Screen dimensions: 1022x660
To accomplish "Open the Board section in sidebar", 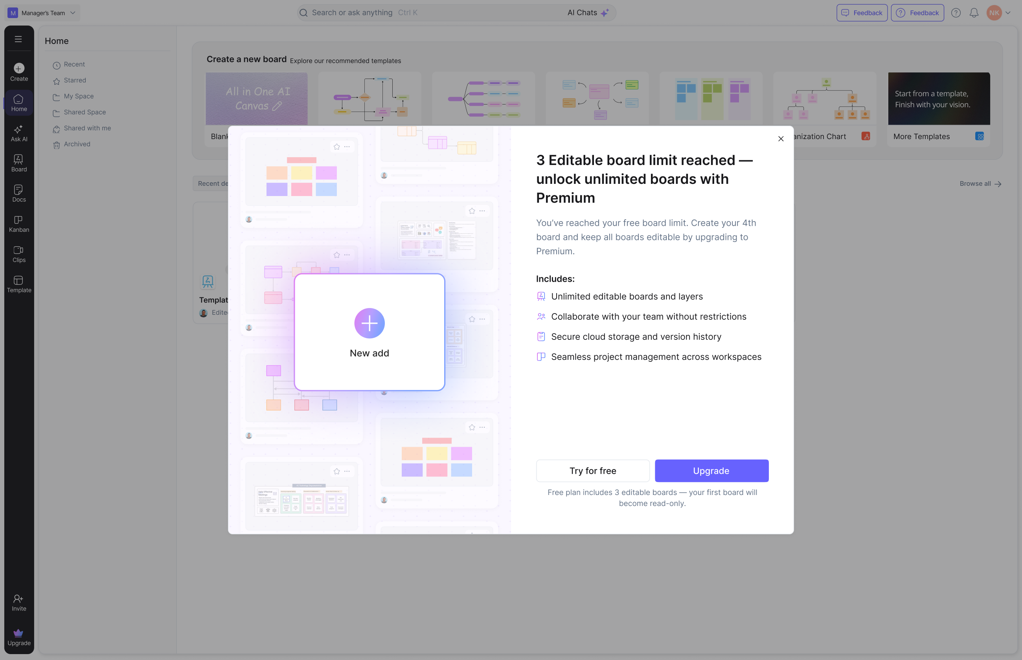I will point(19,163).
